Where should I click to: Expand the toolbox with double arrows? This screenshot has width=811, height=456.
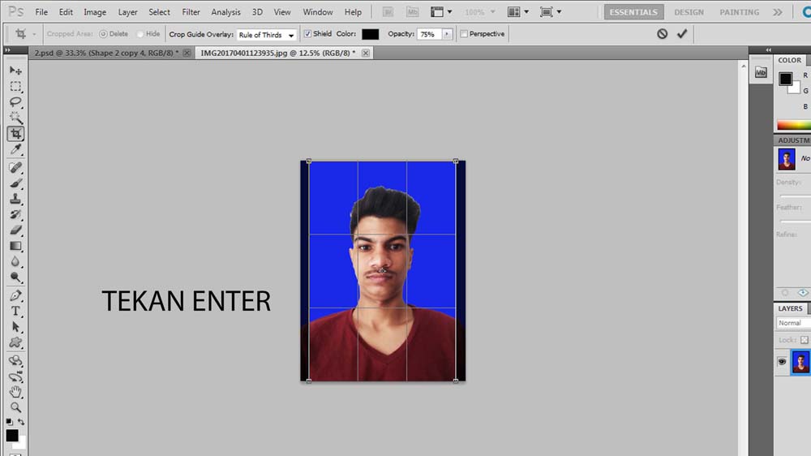click(7, 49)
